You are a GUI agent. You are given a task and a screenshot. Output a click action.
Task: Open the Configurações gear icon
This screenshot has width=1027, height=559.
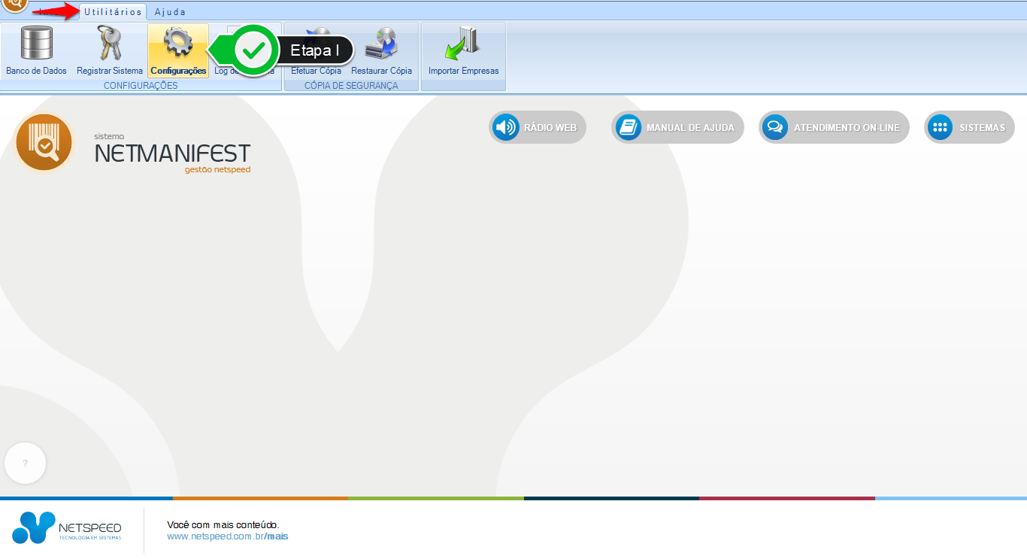tap(178, 44)
